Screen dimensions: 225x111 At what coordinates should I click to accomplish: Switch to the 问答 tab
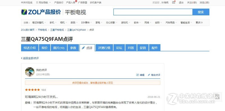pyautogui.click(x=131, y=48)
